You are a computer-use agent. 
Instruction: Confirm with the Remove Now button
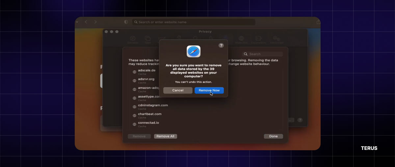(x=209, y=90)
